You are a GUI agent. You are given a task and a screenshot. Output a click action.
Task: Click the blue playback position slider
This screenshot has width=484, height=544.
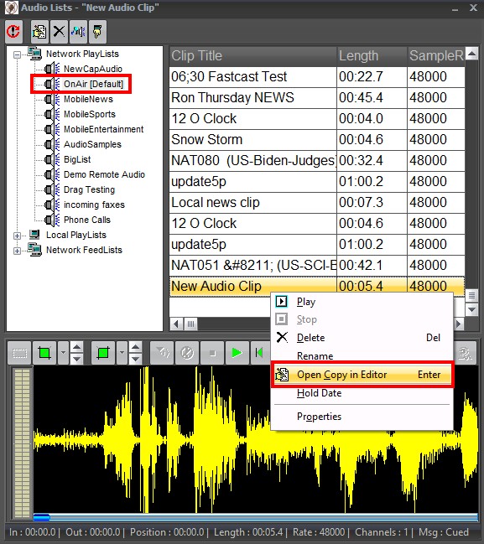(41, 518)
